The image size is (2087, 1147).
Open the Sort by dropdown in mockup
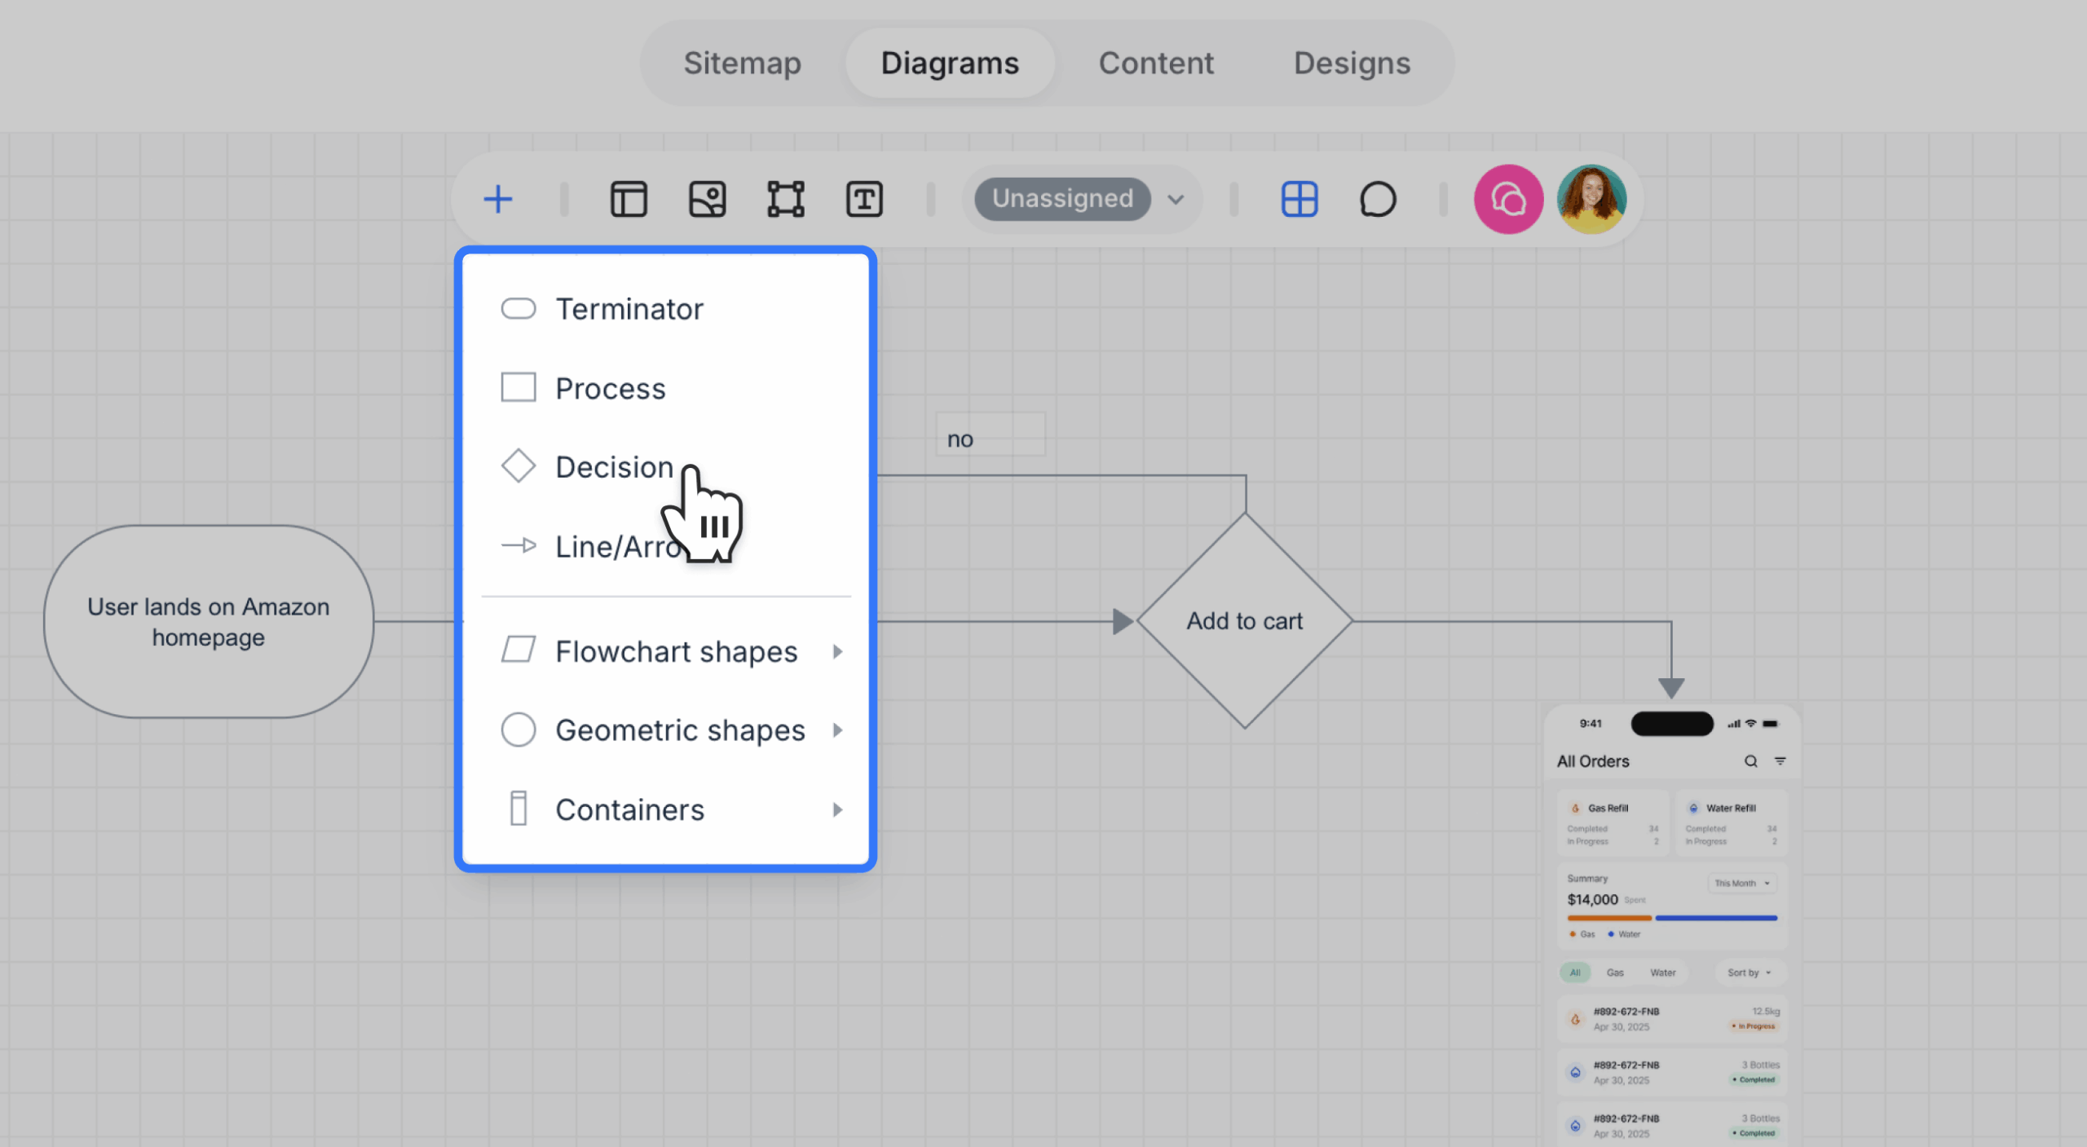coord(1749,973)
